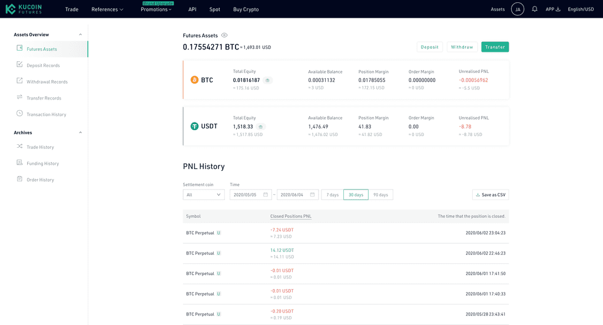Viewport: 603px width, 325px height.
Task: Select the 7 days filter
Action: pyautogui.click(x=332, y=195)
